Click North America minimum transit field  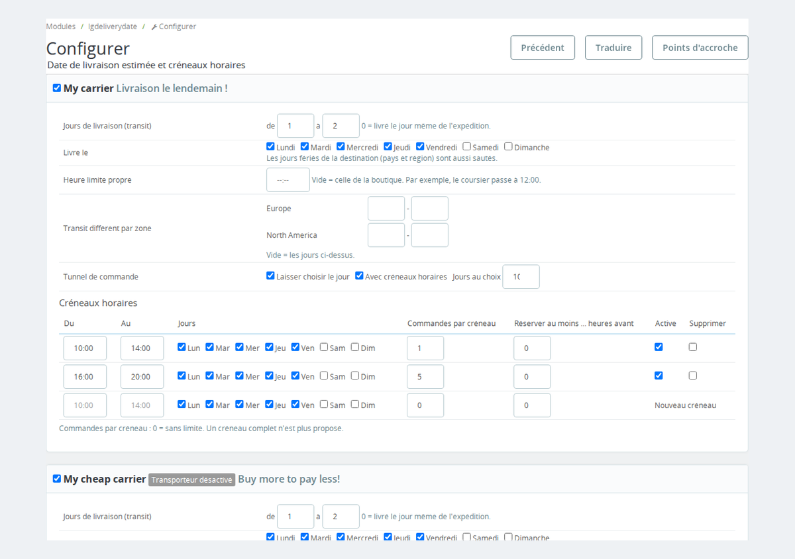386,235
